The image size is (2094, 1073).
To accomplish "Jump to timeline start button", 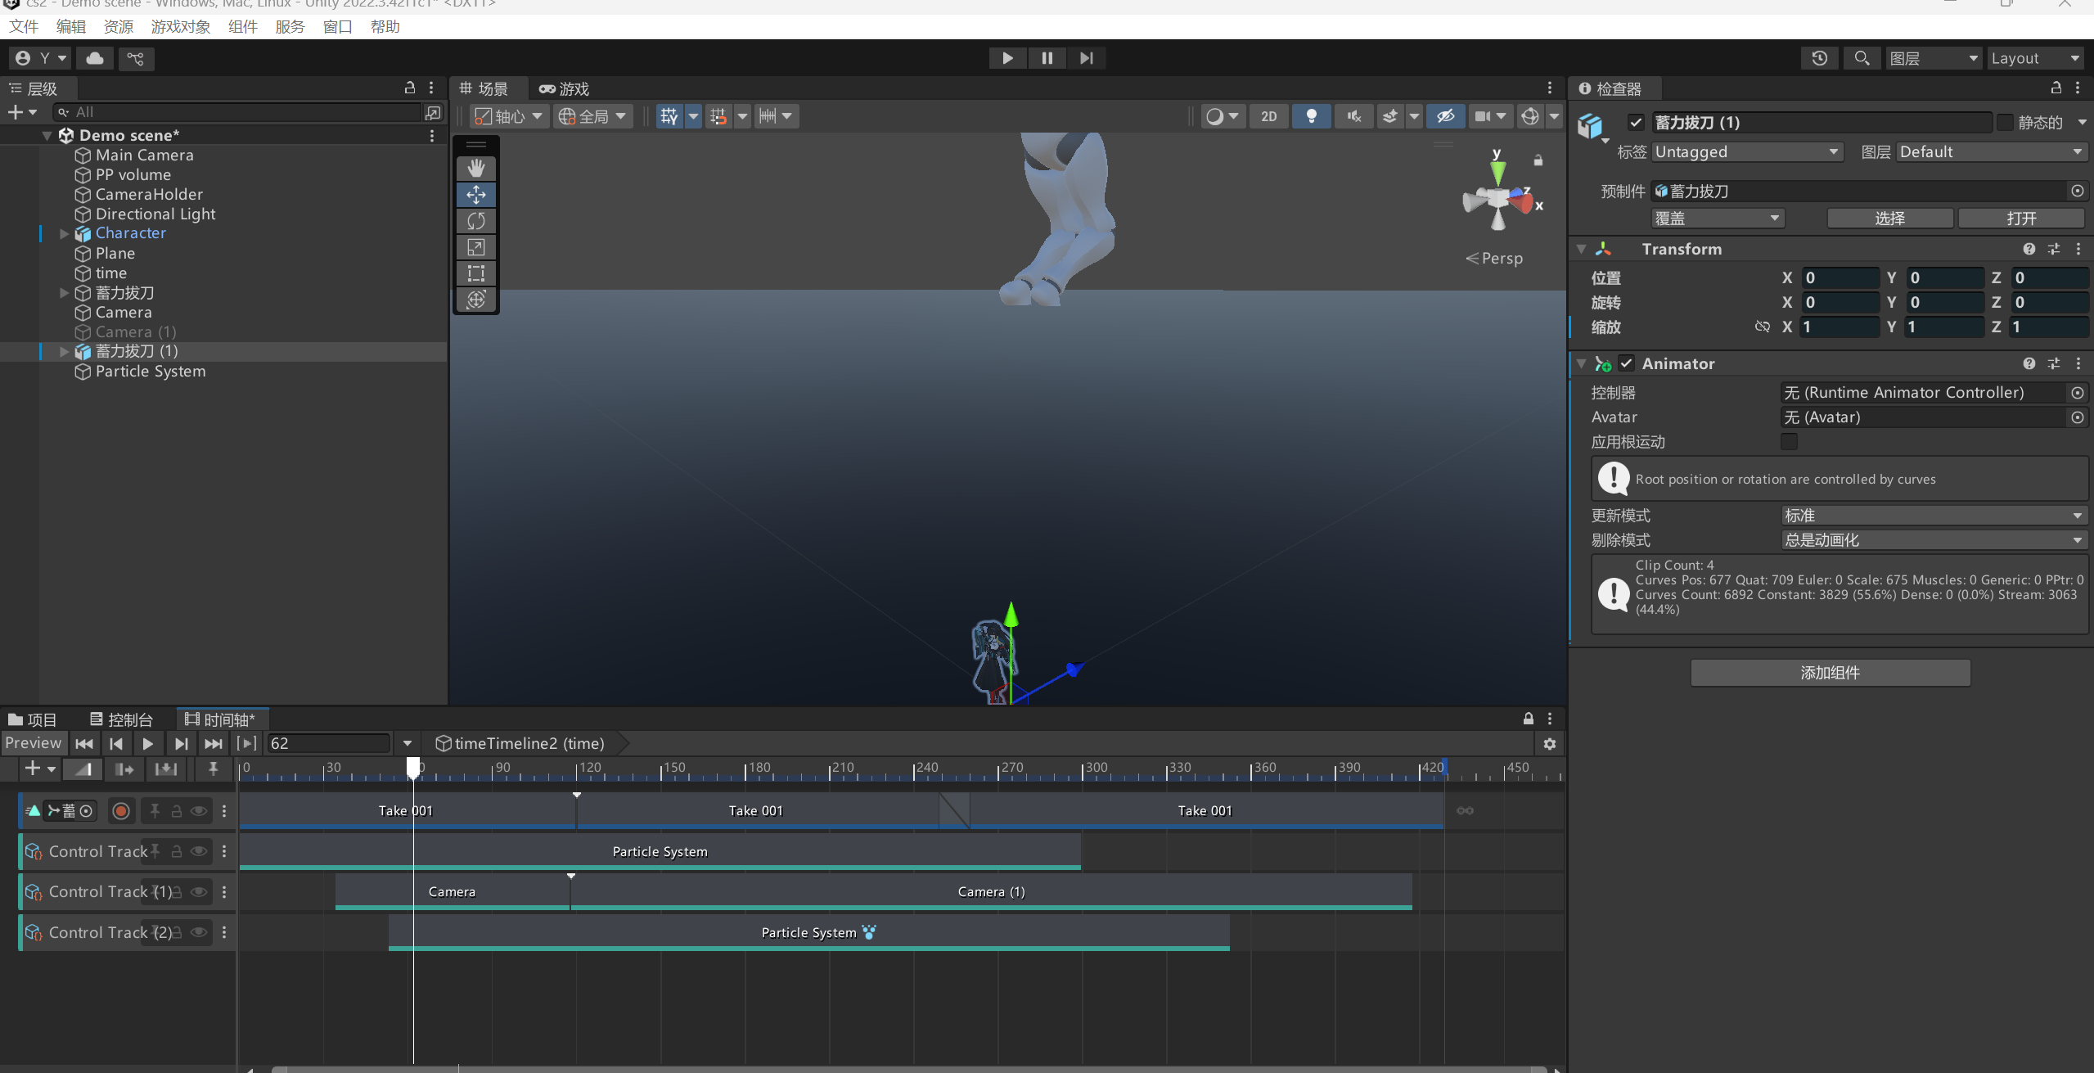I will tap(83, 744).
